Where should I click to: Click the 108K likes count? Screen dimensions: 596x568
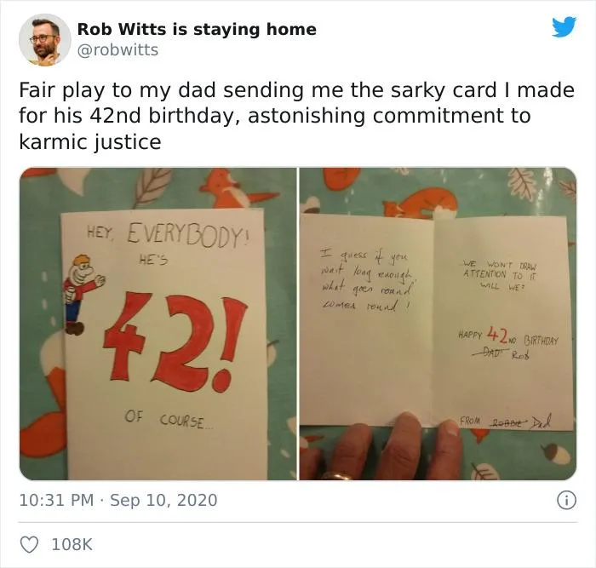tap(72, 544)
